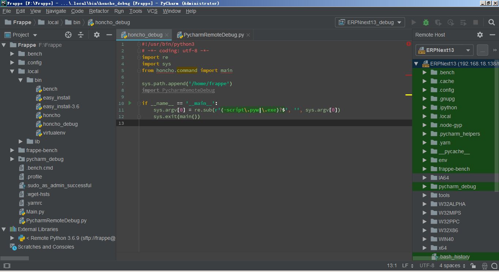Click Project panel horizontal scrollbar

[15, 258]
